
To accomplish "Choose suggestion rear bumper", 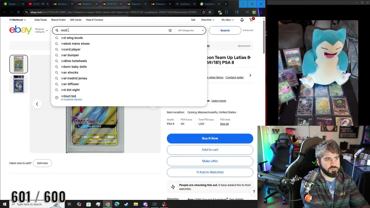I will click(129, 55).
